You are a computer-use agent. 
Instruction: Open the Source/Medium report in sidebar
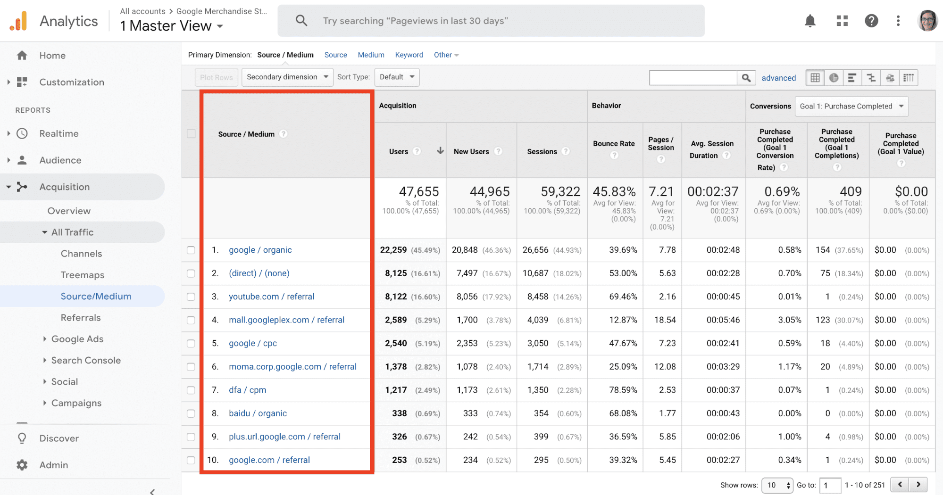96,296
